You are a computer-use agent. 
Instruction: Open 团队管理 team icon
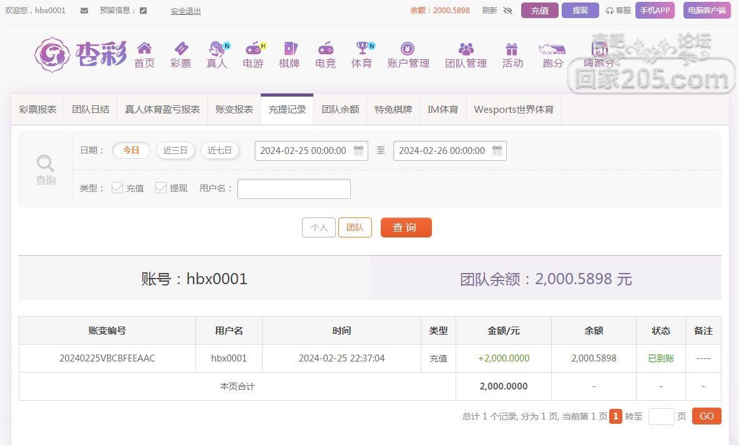click(466, 49)
